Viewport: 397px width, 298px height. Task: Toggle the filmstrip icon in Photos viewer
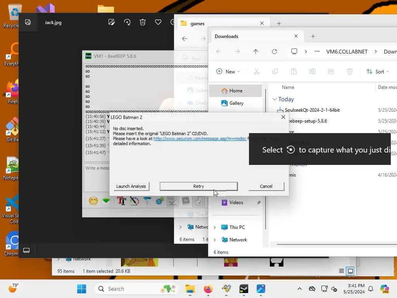point(26,251)
